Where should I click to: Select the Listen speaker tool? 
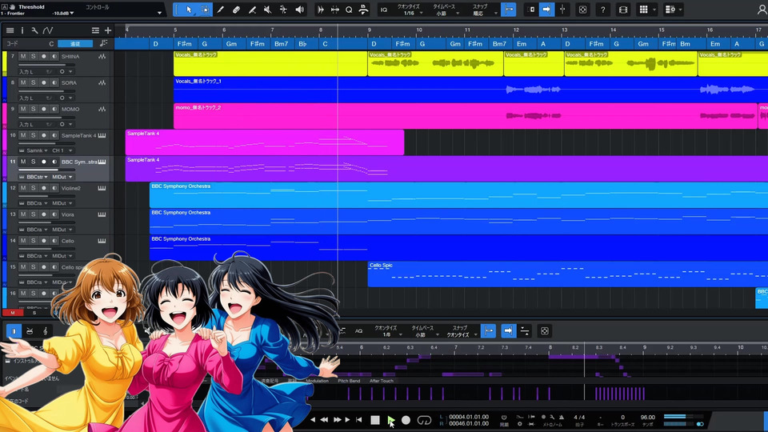click(x=299, y=10)
